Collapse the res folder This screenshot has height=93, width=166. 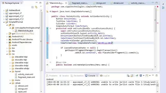click(7, 54)
